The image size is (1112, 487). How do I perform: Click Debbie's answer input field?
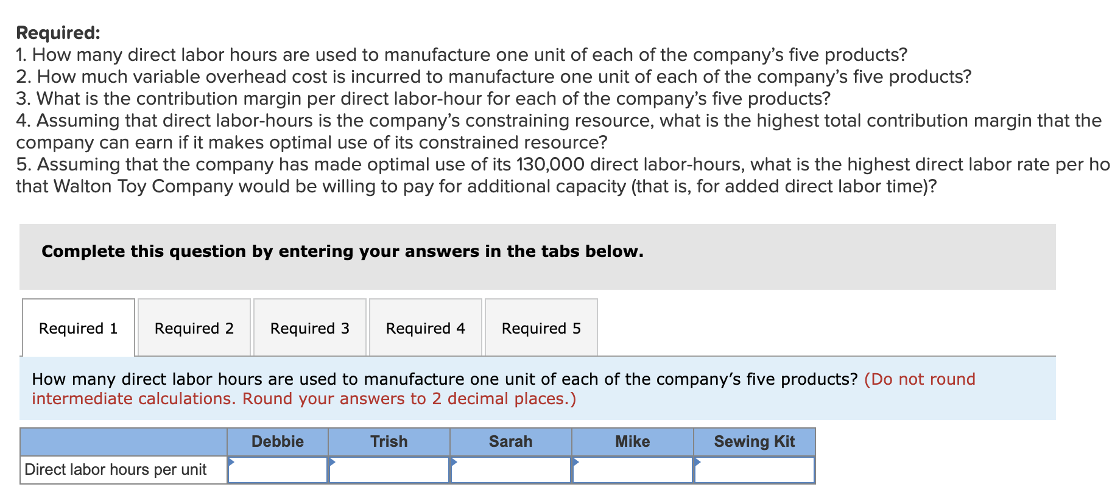tap(280, 470)
